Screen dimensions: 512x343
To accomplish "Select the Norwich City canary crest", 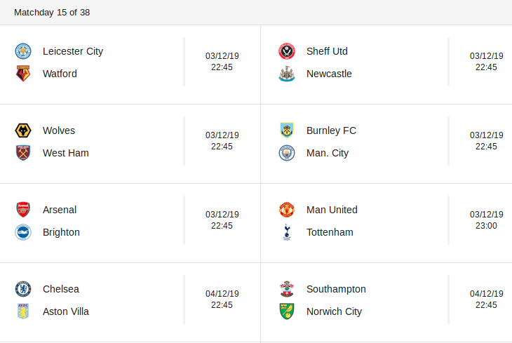I will coord(287,311).
